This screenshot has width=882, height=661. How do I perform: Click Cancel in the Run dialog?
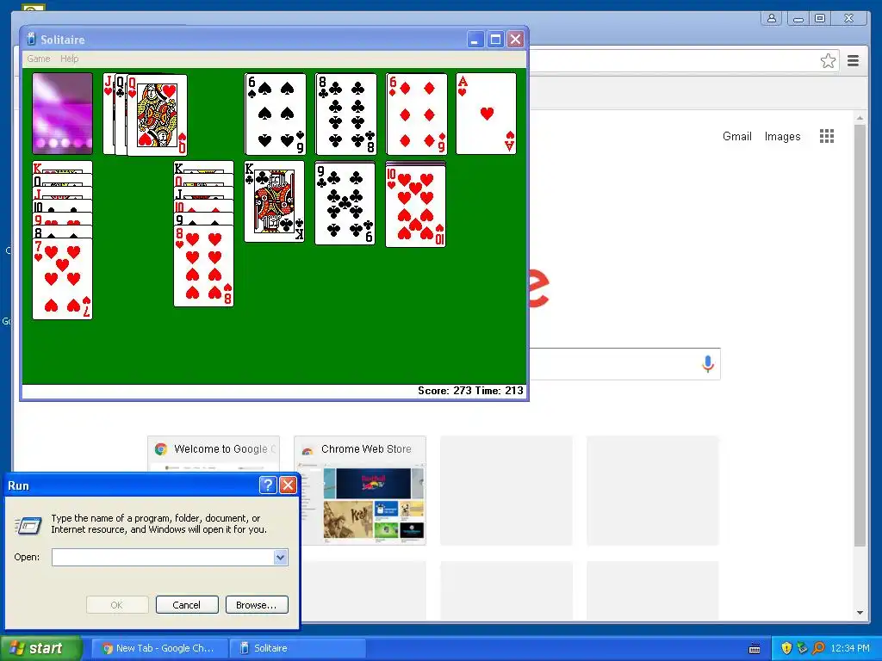pos(187,605)
